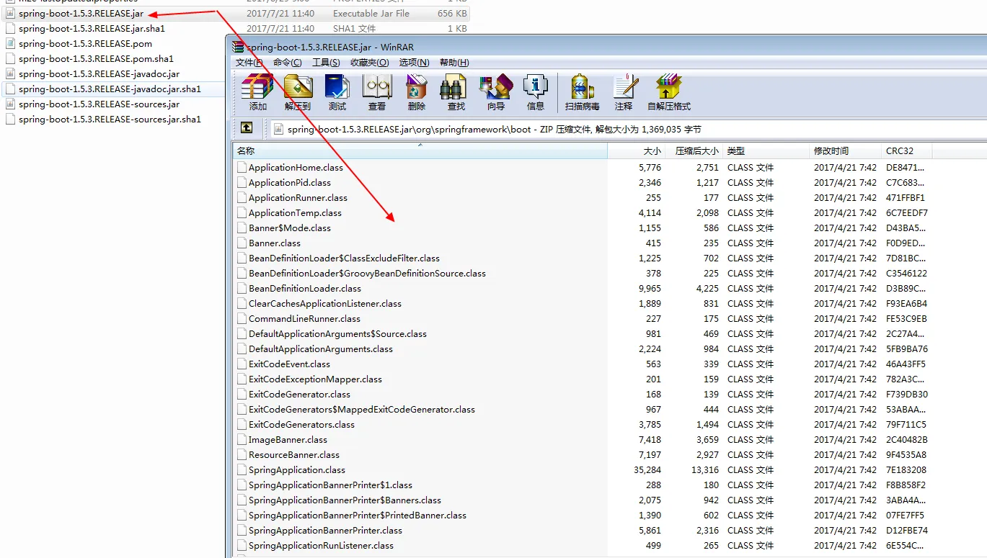
Task: Select SpringApplicationBannerPrinter$PrintedBanner.class file name
Action: pyautogui.click(x=358, y=516)
